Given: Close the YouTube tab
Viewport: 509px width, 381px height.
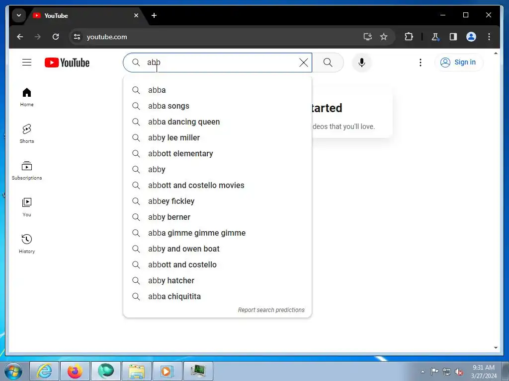Looking at the screenshot, I should (136, 15).
